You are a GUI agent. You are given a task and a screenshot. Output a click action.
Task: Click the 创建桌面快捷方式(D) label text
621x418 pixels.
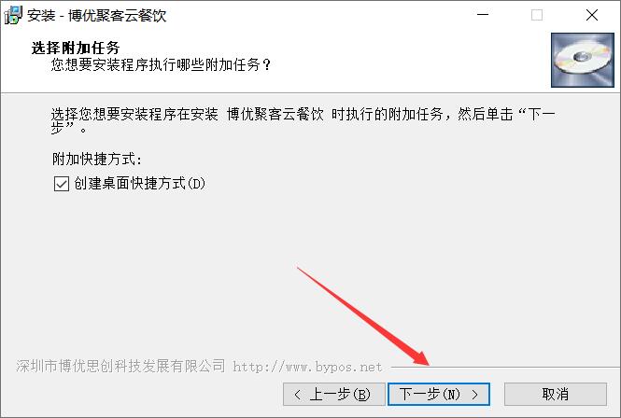(x=139, y=184)
